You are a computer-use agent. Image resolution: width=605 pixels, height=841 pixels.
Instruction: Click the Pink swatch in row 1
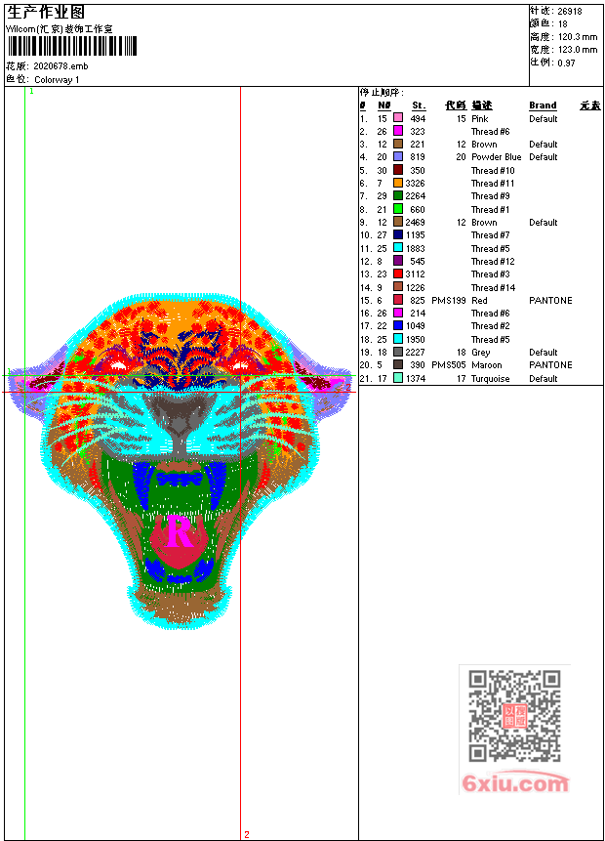pyautogui.click(x=398, y=118)
